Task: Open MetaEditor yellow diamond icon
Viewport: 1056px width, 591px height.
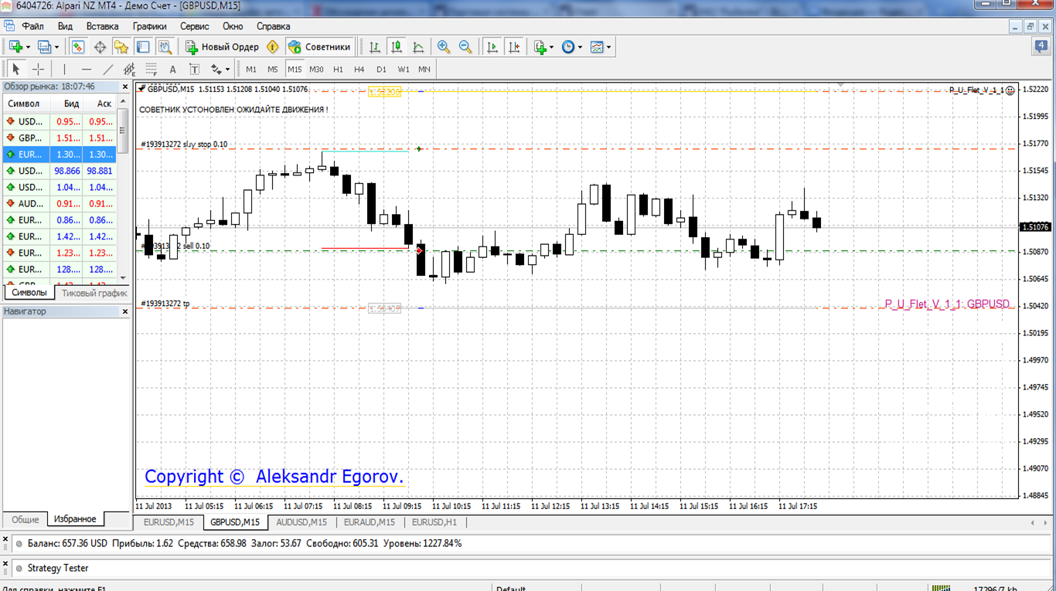Action: coord(272,47)
